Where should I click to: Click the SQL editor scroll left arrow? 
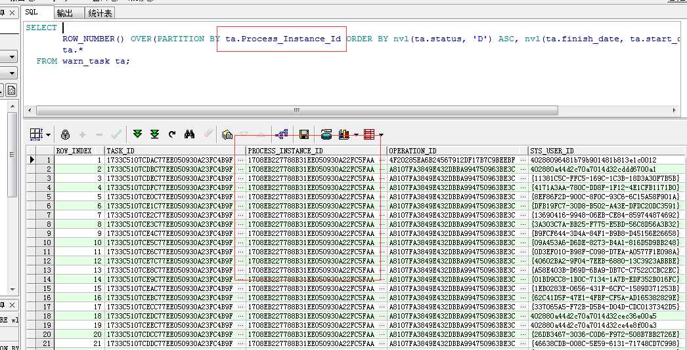[x=30, y=110]
